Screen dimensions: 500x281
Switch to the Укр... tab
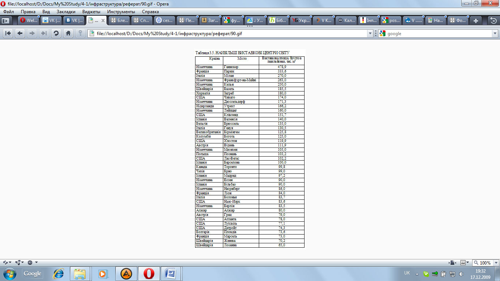coord(301,20)
